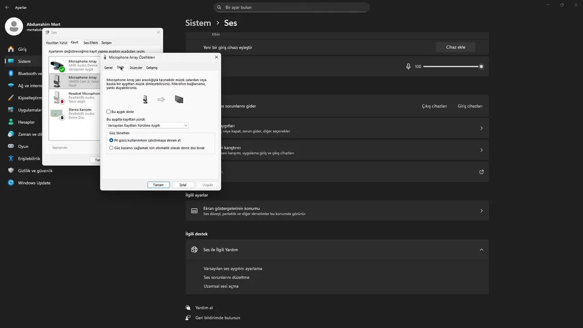The image size is (583, 328).
Task: Open Uzamsal sesi açma link
Action: pos(221,286)
